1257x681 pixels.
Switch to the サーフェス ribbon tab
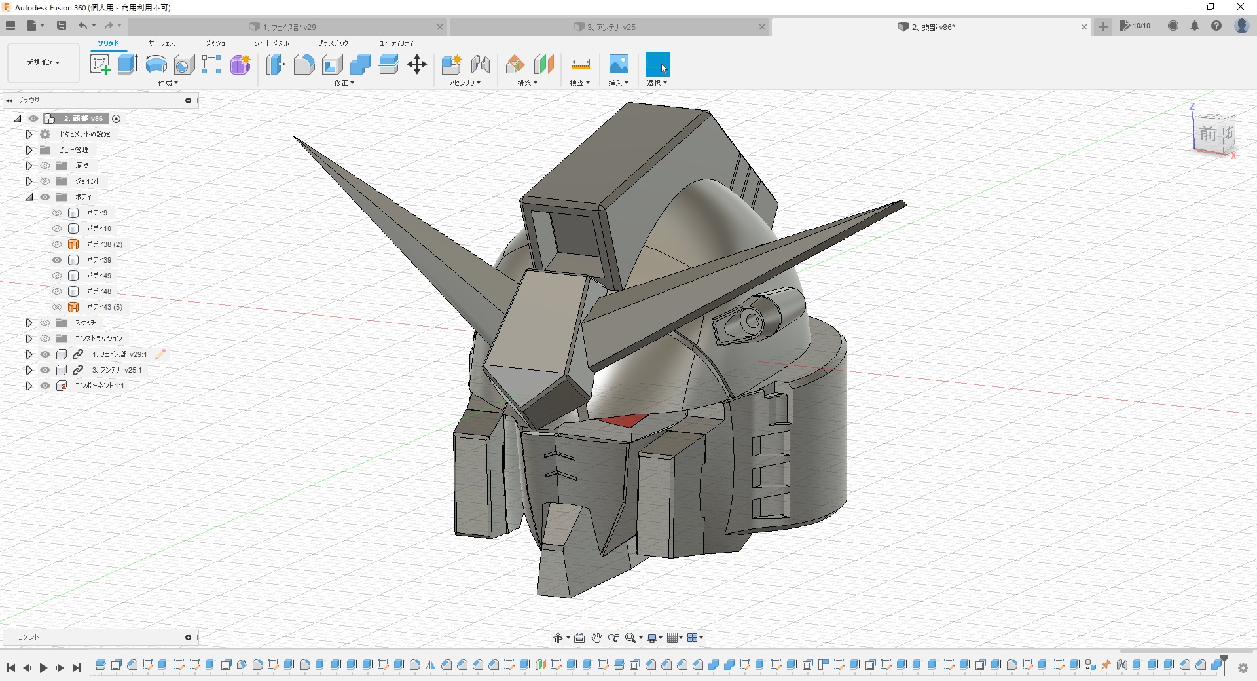tap(161, 43)
